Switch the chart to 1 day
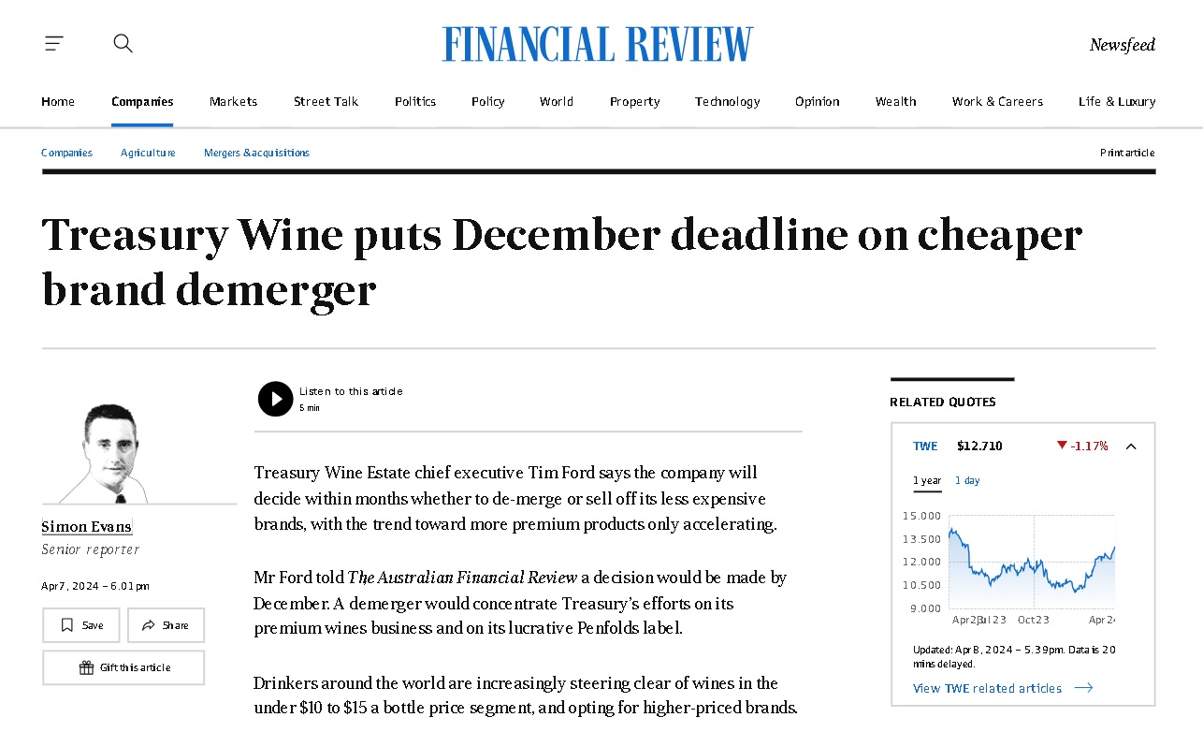This screenshot has width=1203, height=732. coord(967,480)
